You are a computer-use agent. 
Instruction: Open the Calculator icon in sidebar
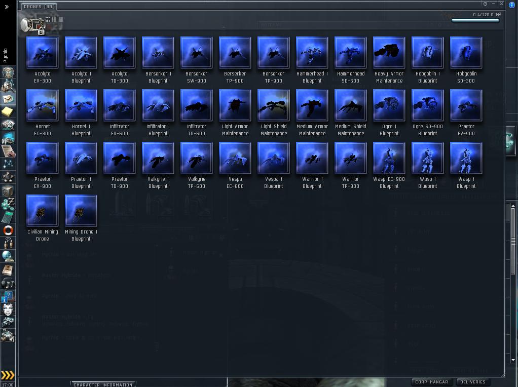click(x=8, y=217)
